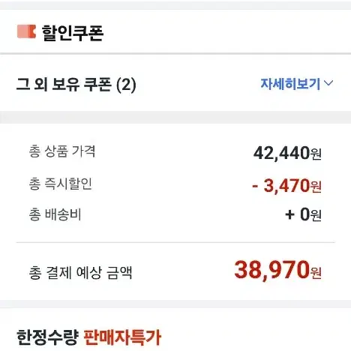Select the 총 배송비 label
Screen dimensions: 351x351
(x=55, y=214)
